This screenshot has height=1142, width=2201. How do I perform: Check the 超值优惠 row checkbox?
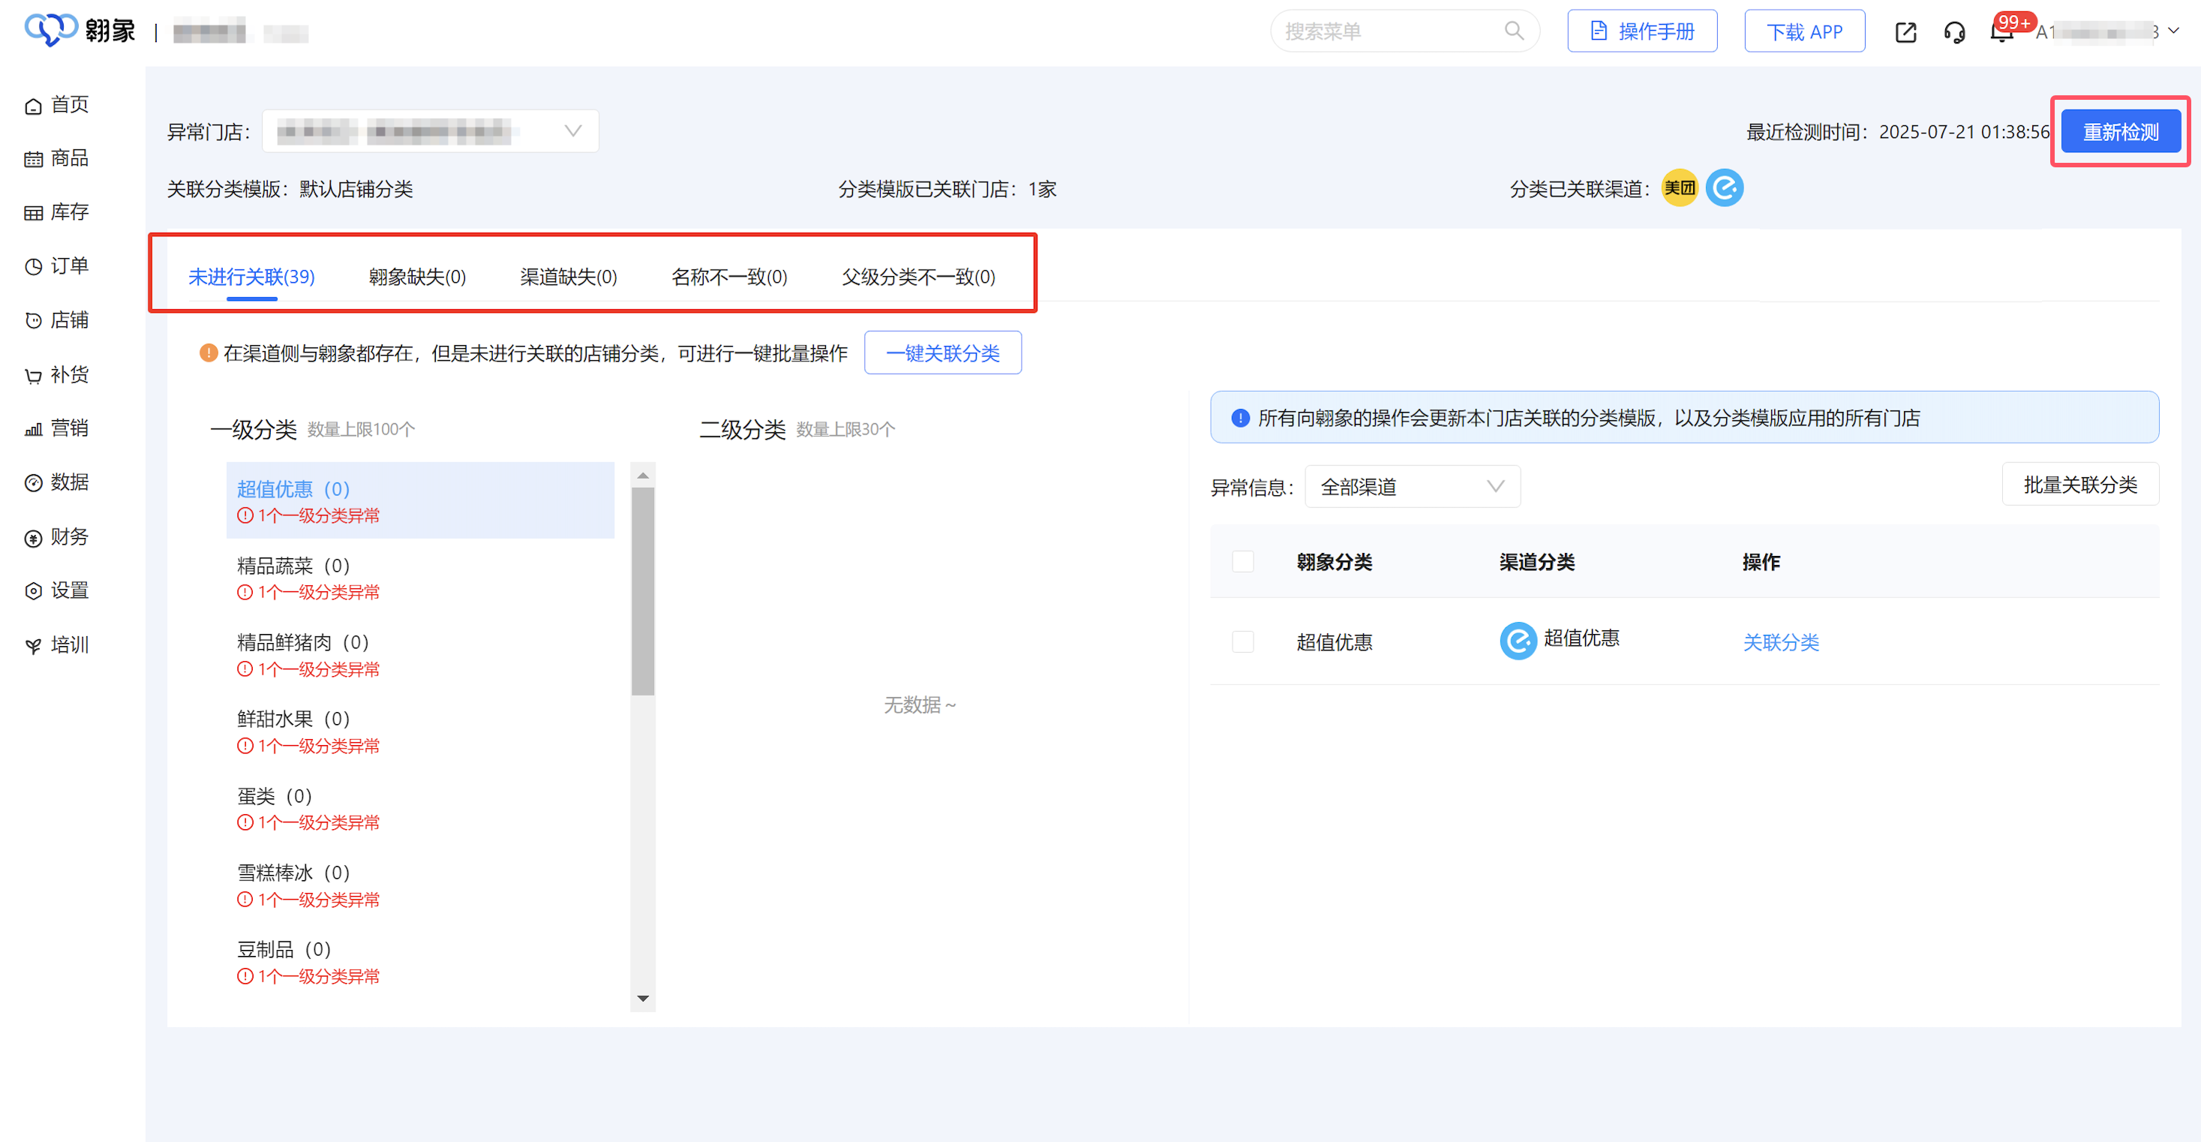(x=1242, y=642)
